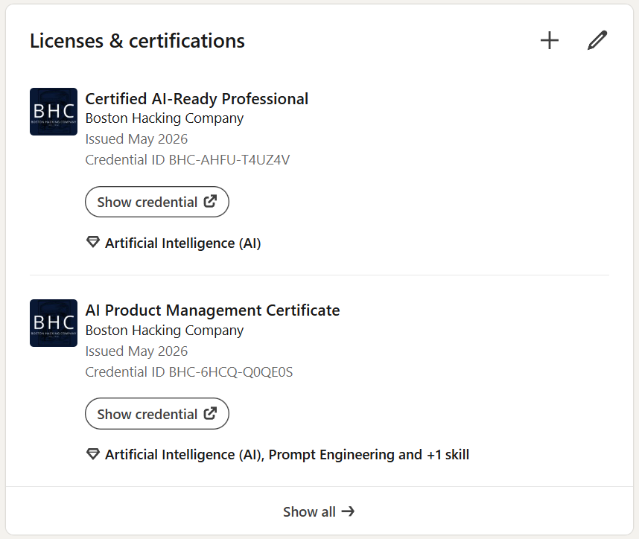The height and width of the screenshot is (539, 639).
Task: Click the Licenses & certifications heading
Action: coord(137,41)
